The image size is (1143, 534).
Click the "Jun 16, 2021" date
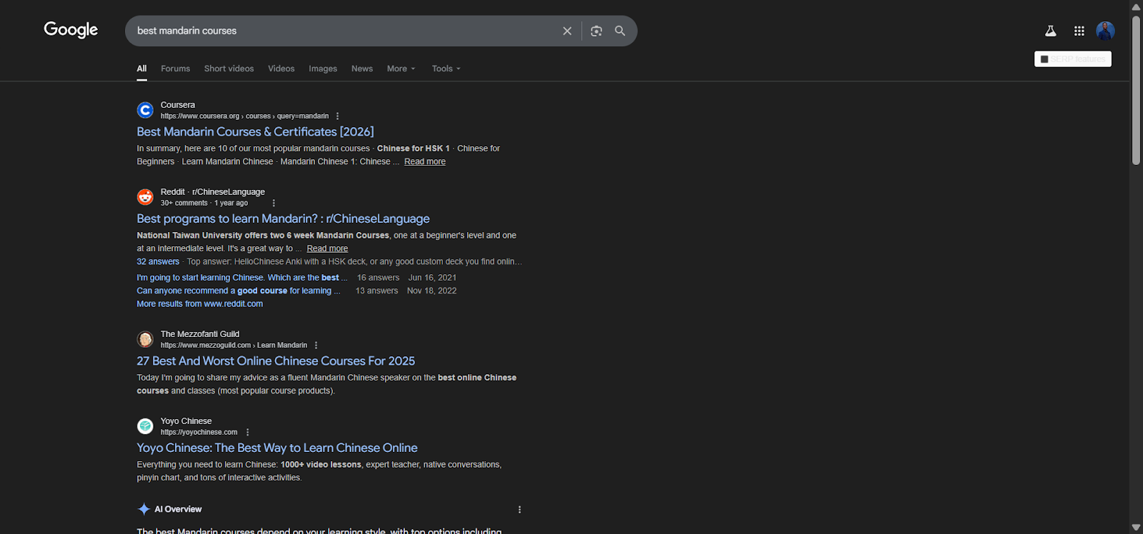(x=432, y=278)
